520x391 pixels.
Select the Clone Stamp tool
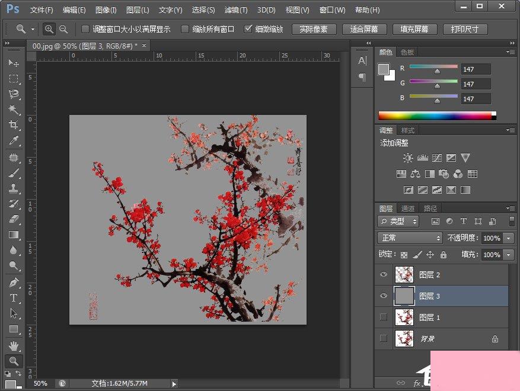tap(14, 188)
